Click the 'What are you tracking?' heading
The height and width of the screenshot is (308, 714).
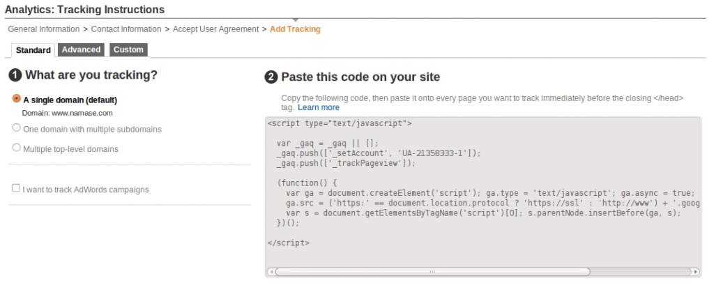click(91, 75)
